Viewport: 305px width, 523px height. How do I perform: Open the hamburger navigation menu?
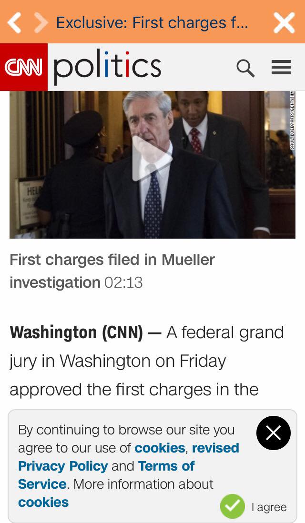281,68
